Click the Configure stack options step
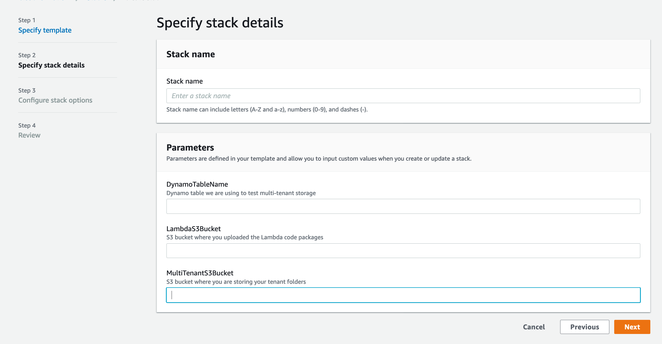 pyautogui.click(x=55, y=100)
